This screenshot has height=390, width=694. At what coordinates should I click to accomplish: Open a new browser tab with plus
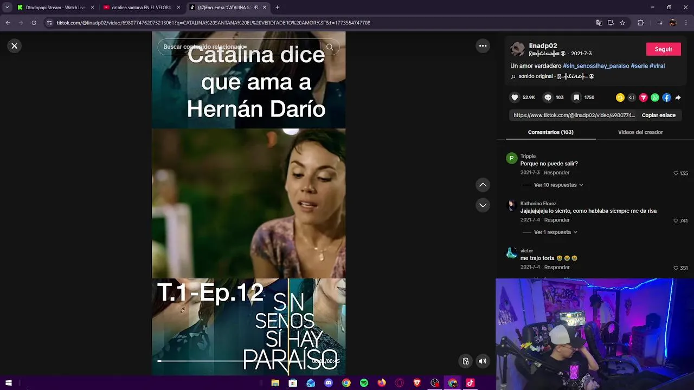(x=278, y=8)
